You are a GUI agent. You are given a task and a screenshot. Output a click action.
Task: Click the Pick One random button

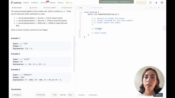pyautogui.click(x=40, y=95)
